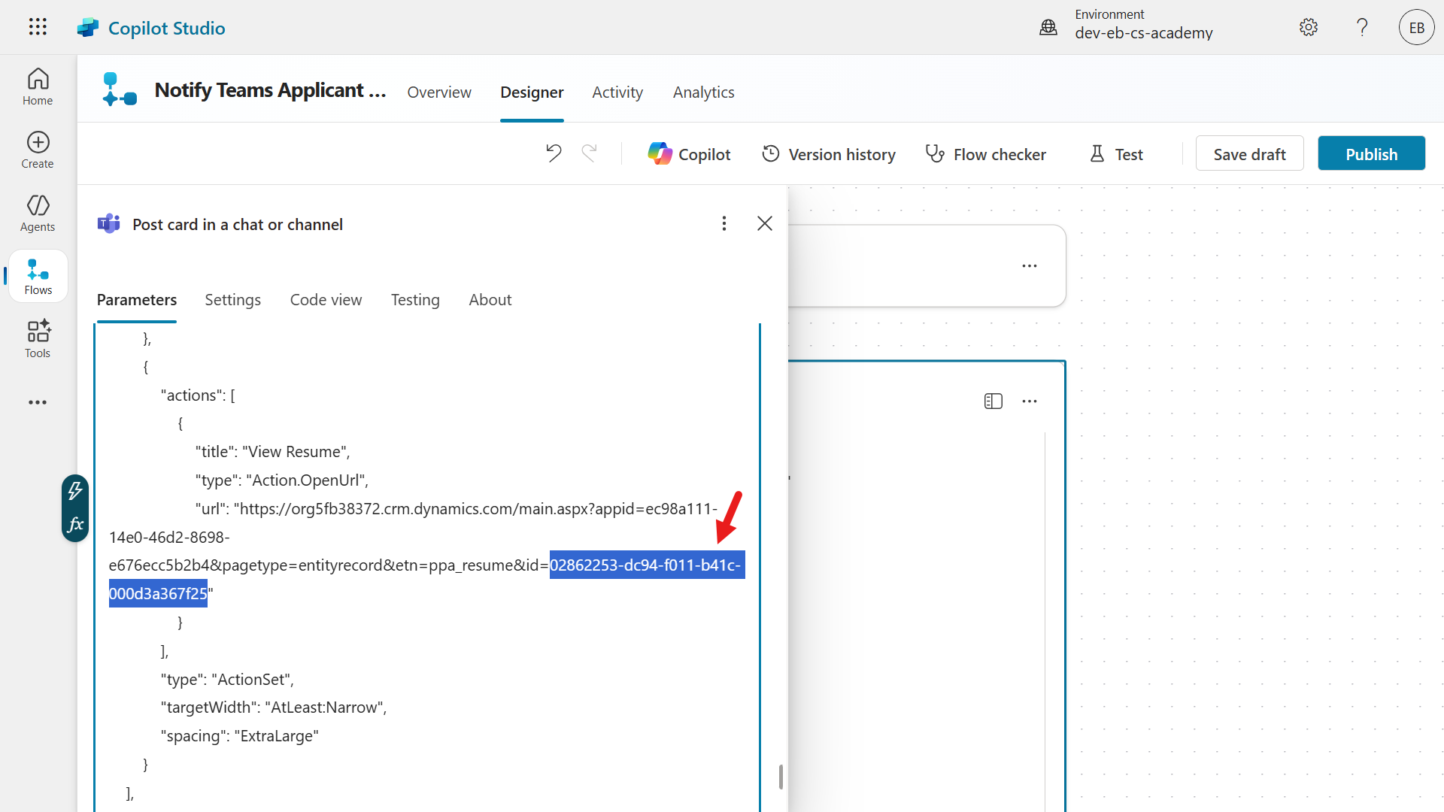Viewport: 1444px width, 812px height.
Task: Click the Publish button
Action: coord(1370,154)
